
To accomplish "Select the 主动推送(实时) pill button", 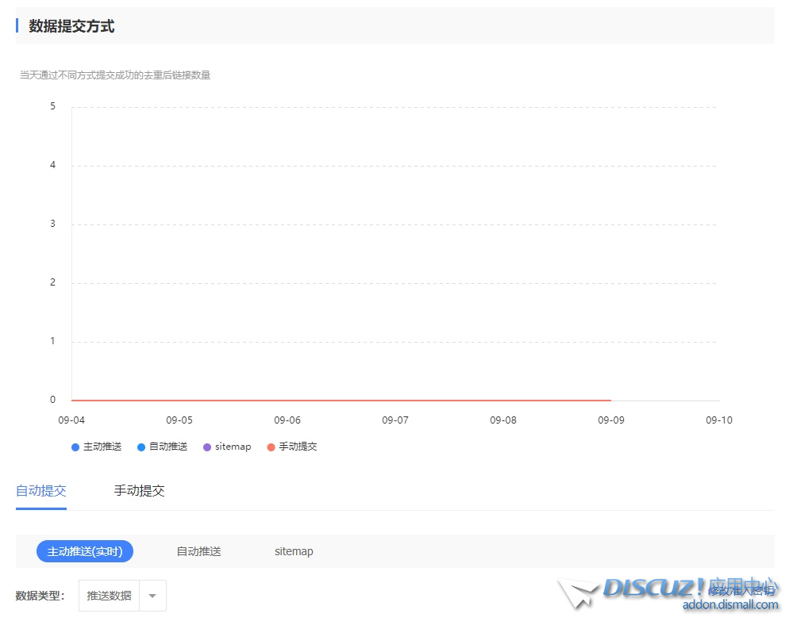I will click(x=85, y=551).
